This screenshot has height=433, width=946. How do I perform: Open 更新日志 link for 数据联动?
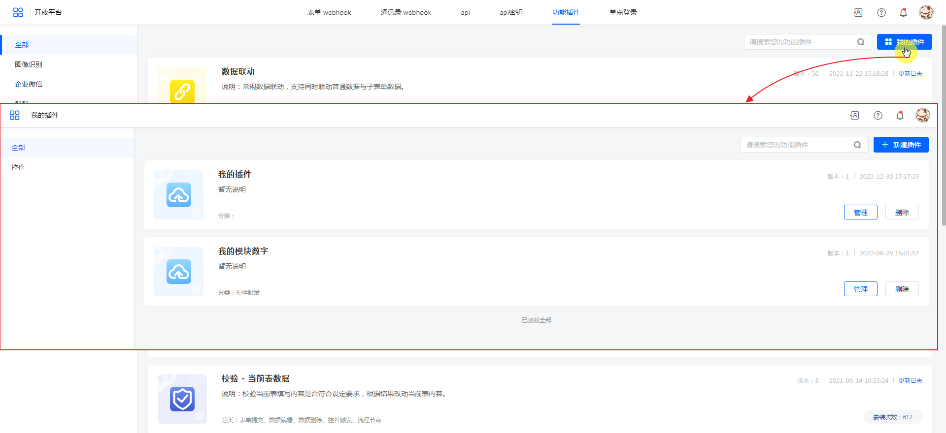910,74
